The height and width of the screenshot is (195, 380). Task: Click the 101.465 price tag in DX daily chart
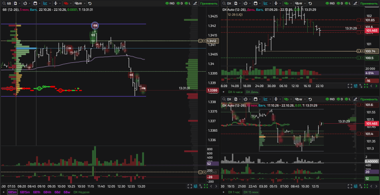(x=372, y=31)
